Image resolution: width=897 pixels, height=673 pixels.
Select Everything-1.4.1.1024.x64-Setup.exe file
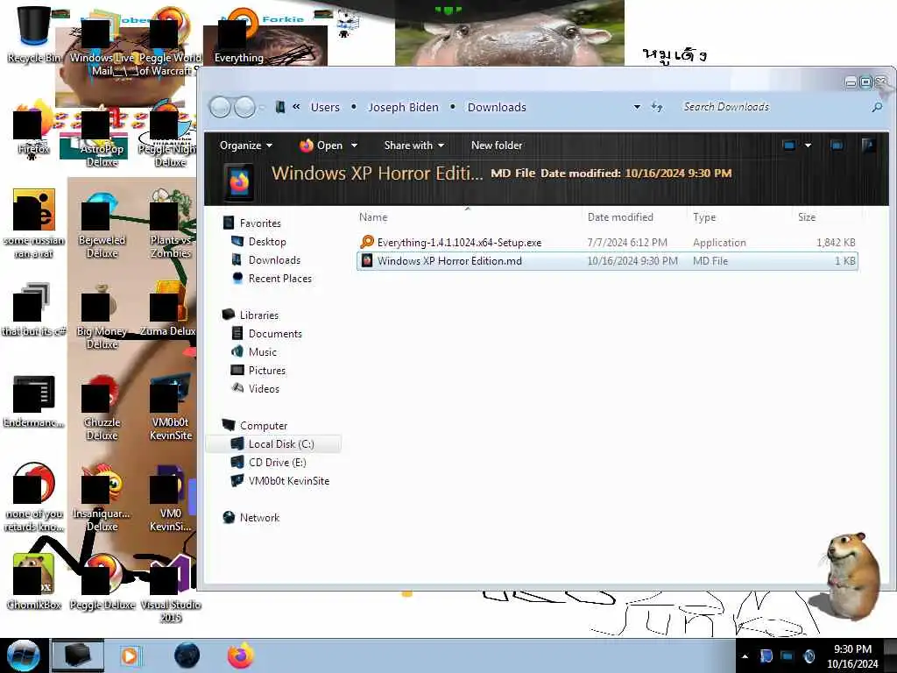(x=606, y=243)
